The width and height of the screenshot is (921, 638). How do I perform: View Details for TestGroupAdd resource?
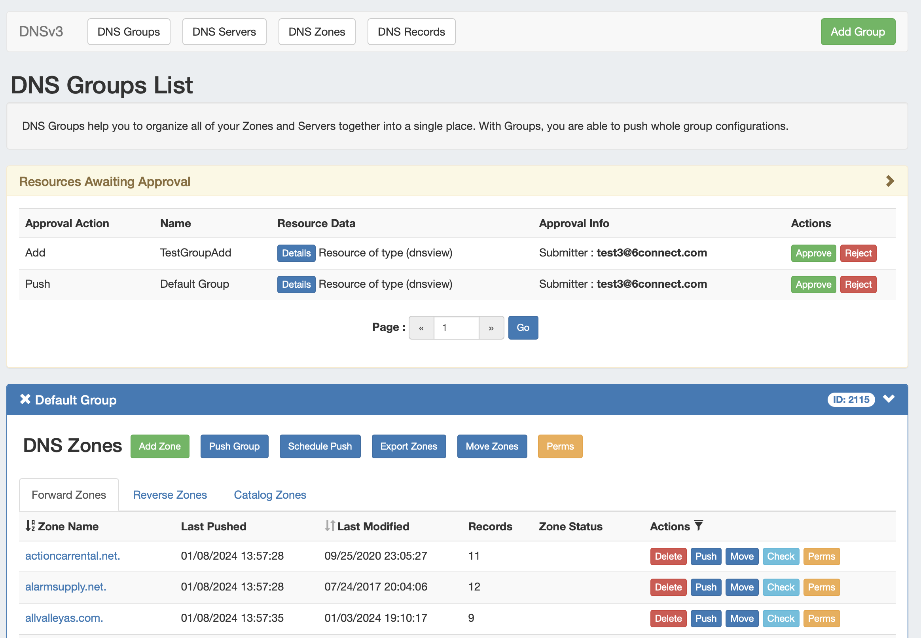point(296,253)
